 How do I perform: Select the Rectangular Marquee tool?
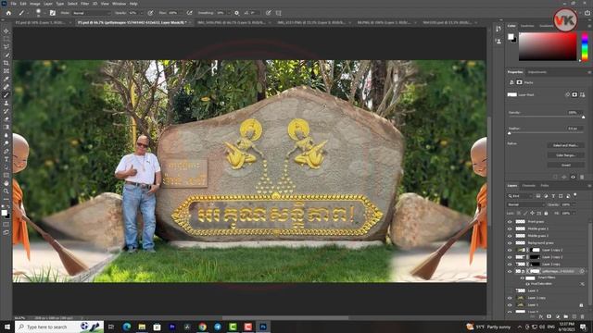pos(6,39)
